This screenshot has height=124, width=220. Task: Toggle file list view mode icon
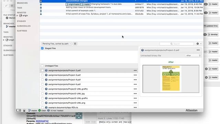(75, 44)
